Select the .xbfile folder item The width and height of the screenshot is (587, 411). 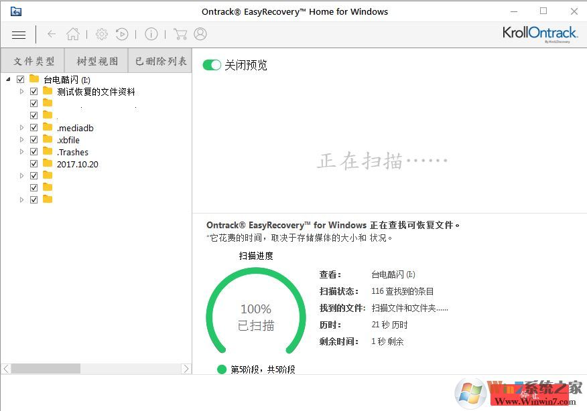(x=69, y=139)
